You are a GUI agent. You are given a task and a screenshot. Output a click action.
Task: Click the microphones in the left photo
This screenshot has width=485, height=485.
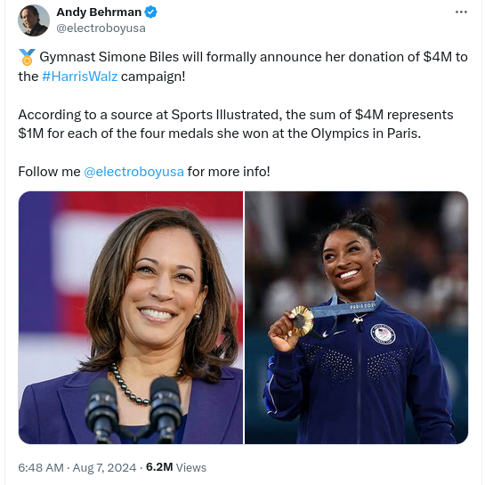pyautogui.click(x=133, y=408)
